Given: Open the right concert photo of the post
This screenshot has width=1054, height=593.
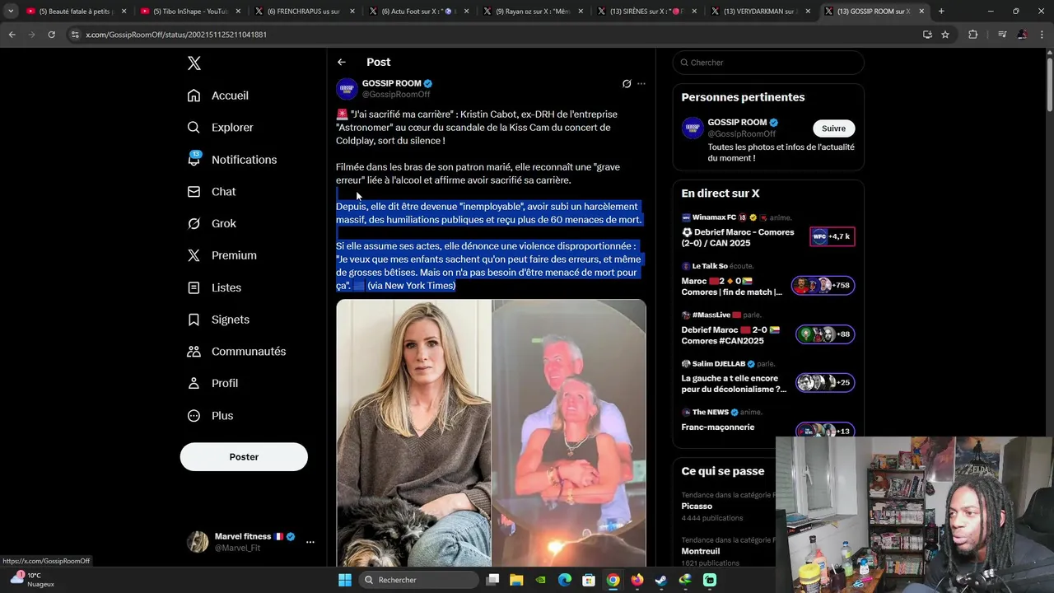Looking at the screenshot, I should 569,432.
